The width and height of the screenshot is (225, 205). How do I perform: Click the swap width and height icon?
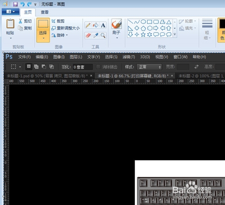197,67
